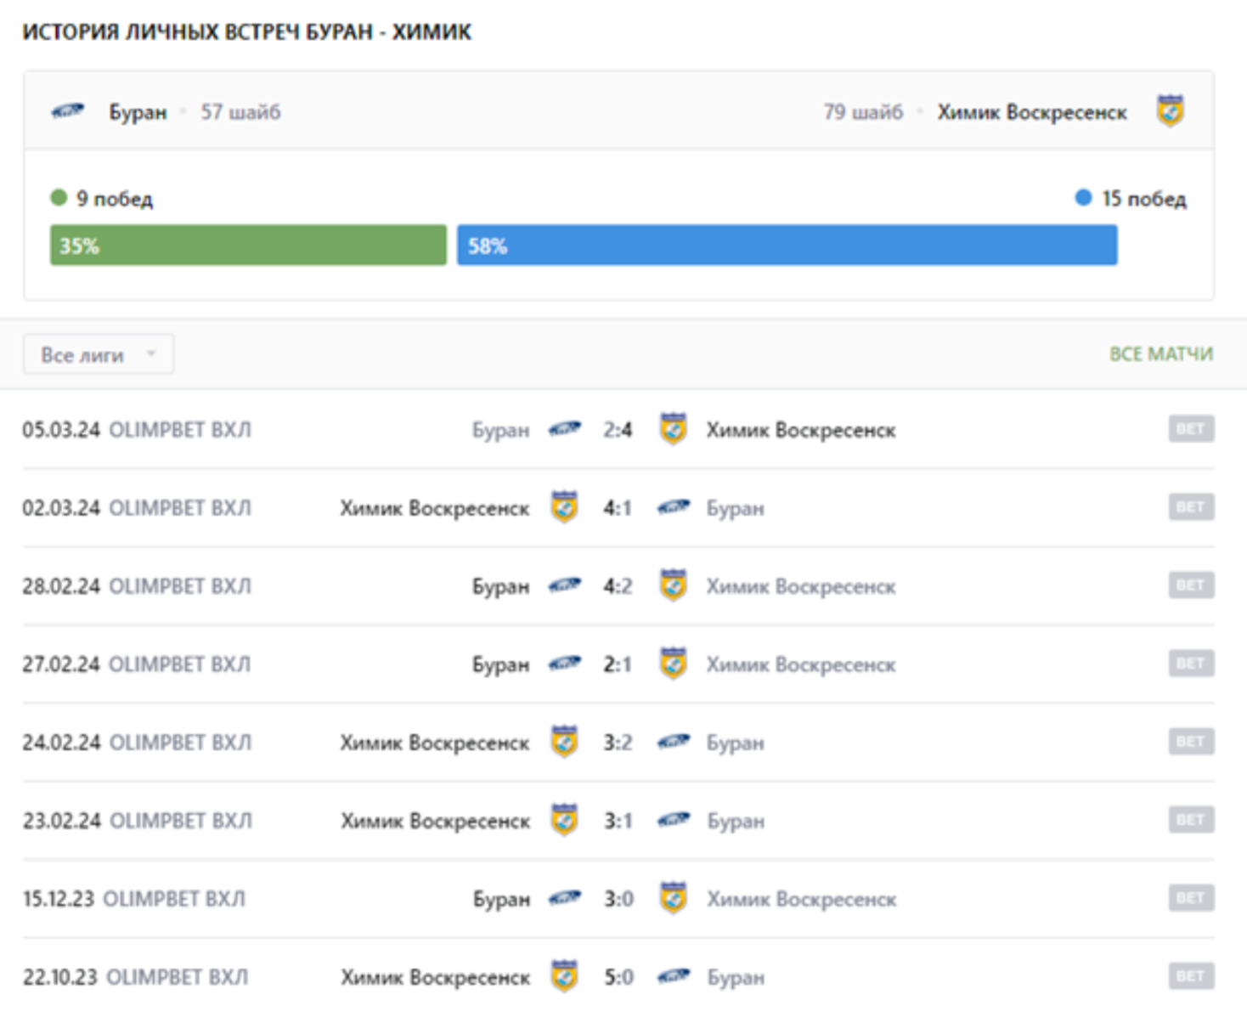This screenshot has height=1023, width=1247.
Task: Click BET button for 22.10.23 match
Action: 1191,976
